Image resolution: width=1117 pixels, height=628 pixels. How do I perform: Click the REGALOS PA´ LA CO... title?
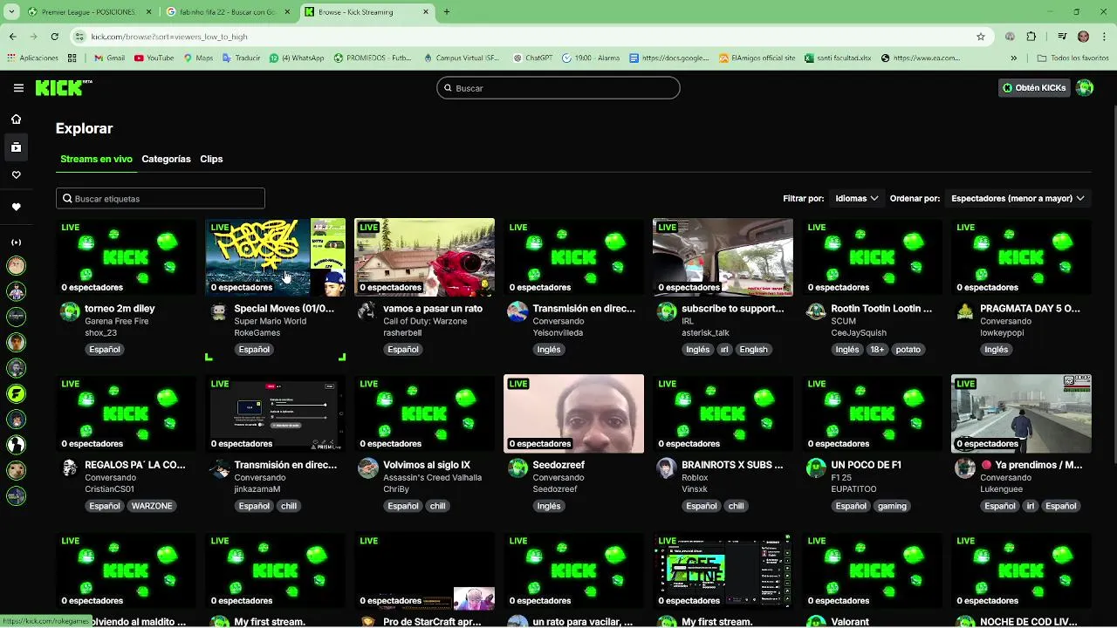pos(135,465)
